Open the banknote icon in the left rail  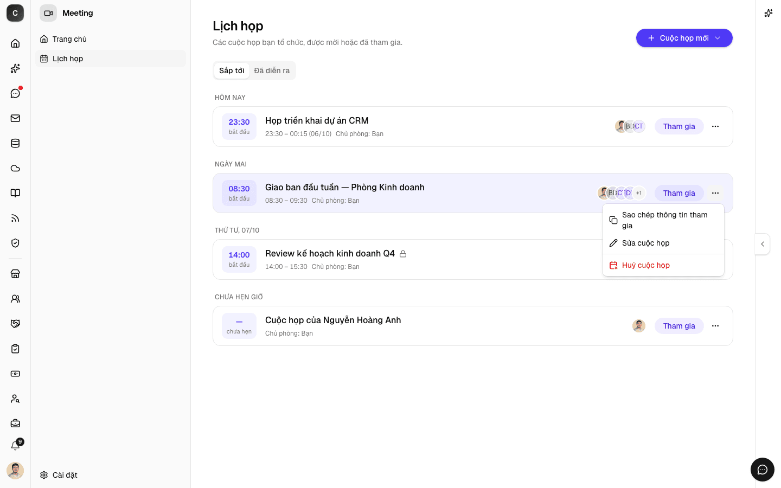[x=15, y=374]
